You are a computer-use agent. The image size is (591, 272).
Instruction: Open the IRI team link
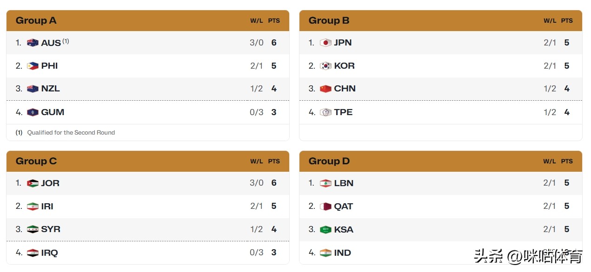[x=47, y=207]
